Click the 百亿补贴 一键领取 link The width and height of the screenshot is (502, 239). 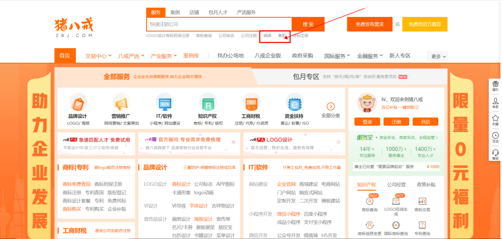coord(400,107)
